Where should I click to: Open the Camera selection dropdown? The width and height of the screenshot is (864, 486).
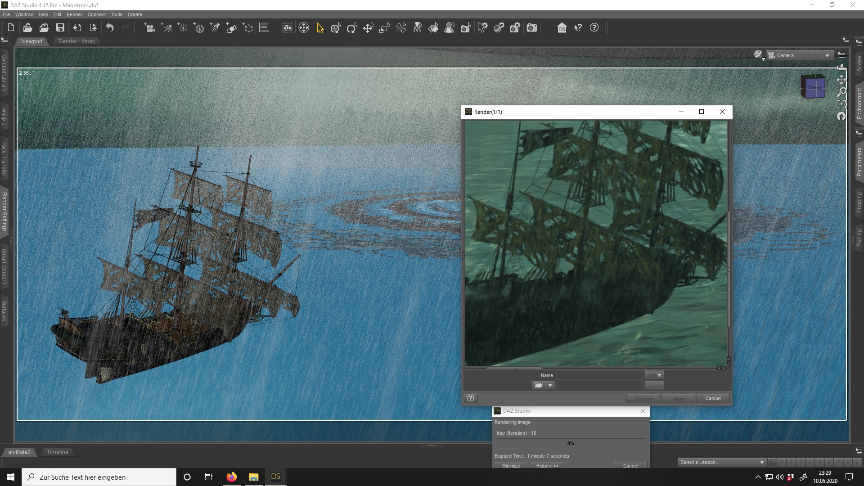click(799, 55)
